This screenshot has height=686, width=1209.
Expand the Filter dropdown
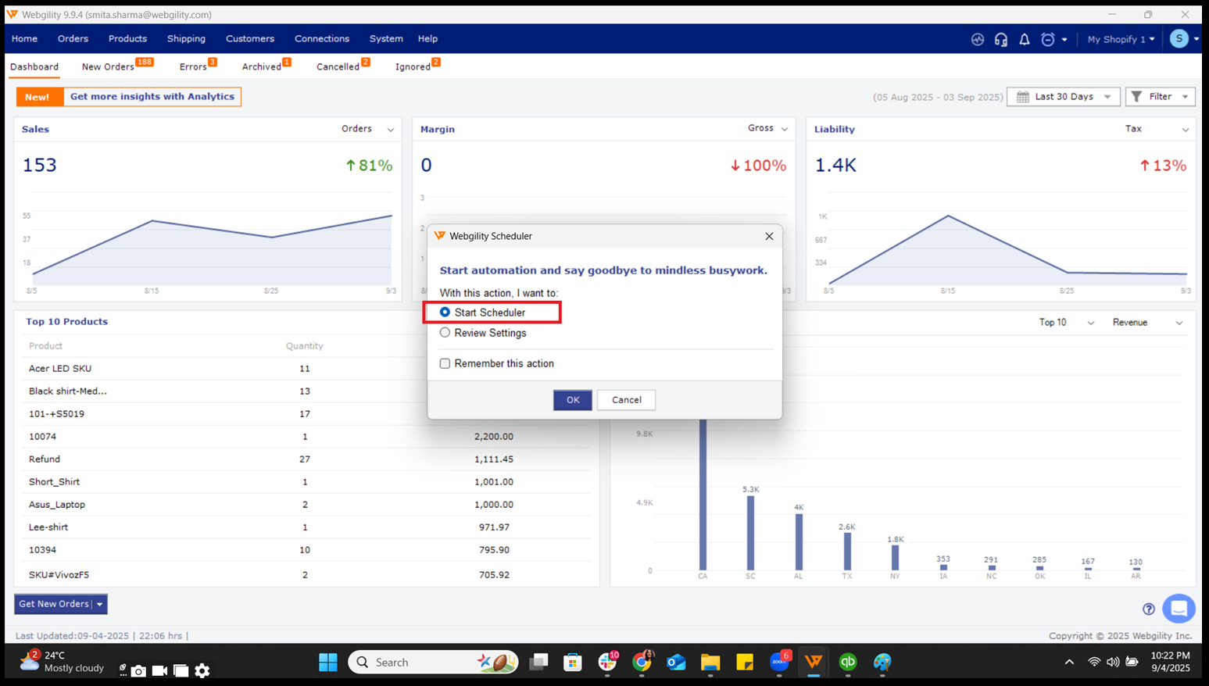point(1160,97)
